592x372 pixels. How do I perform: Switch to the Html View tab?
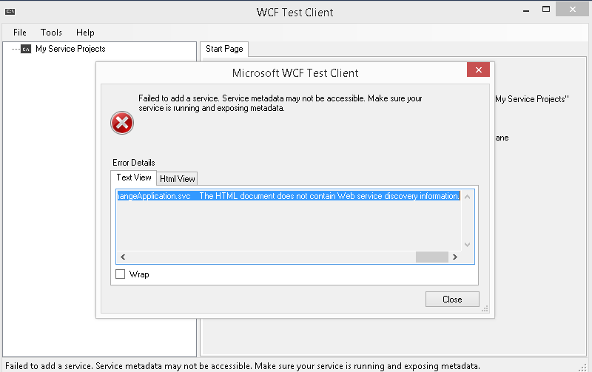point(177,178)
